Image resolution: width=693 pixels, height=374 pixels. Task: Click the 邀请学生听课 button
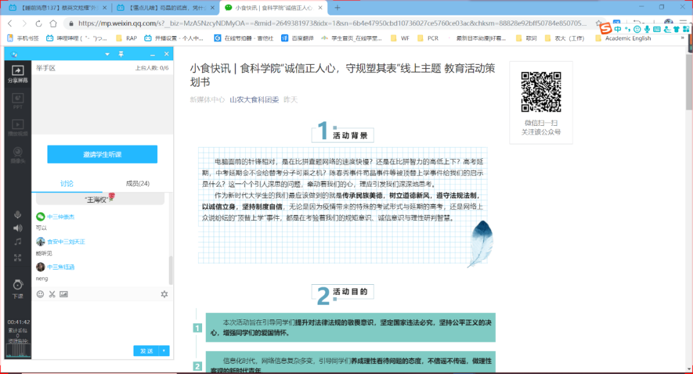102,155
